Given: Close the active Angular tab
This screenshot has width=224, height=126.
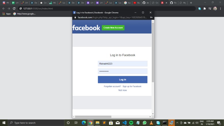Looking at the screenshot, I should [x=166, y=3].
